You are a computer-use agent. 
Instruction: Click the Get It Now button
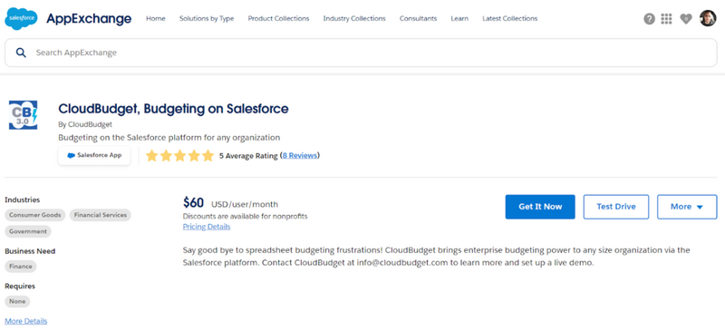click(540, 207)
